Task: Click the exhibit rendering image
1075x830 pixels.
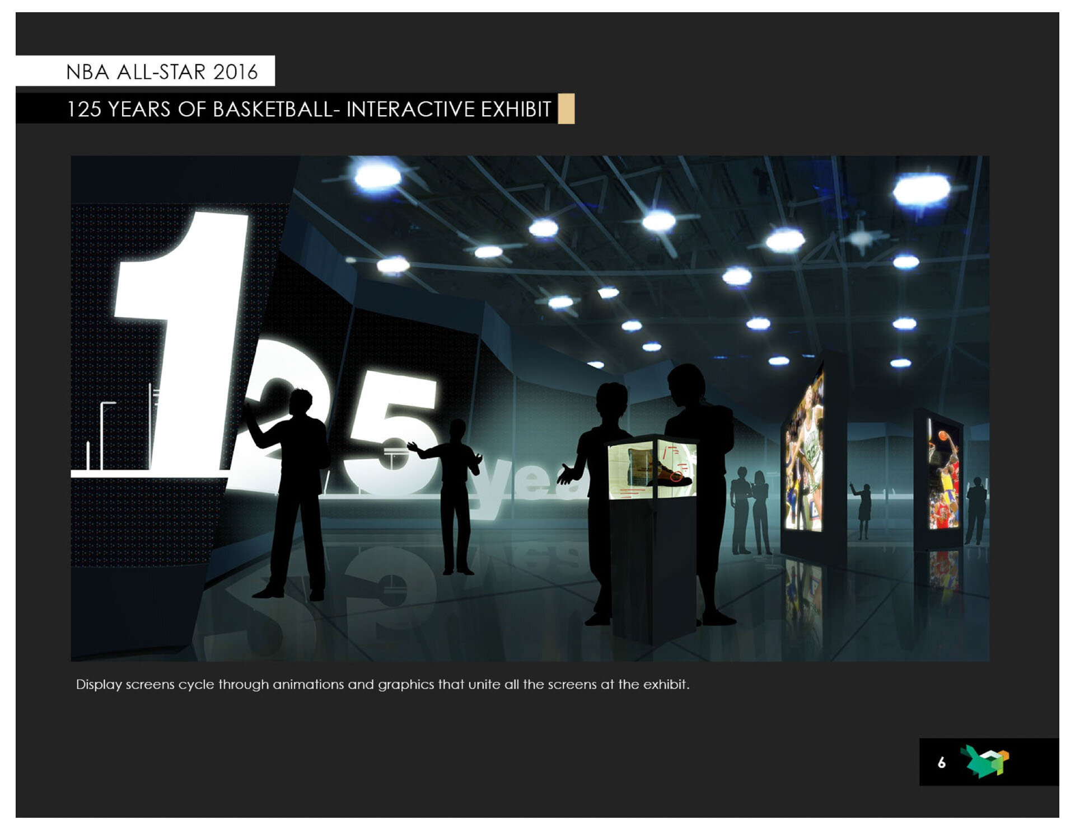Action: pos(530,408)
